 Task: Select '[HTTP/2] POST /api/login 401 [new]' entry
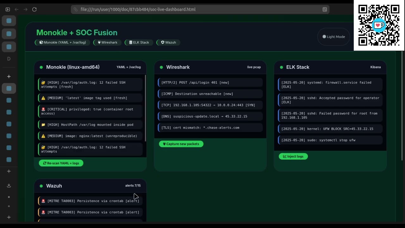(210, 83)
